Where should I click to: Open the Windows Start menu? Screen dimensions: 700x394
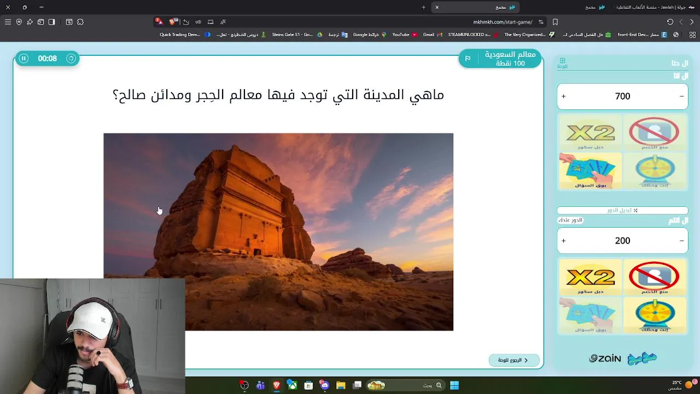click(x=454, y=385)
